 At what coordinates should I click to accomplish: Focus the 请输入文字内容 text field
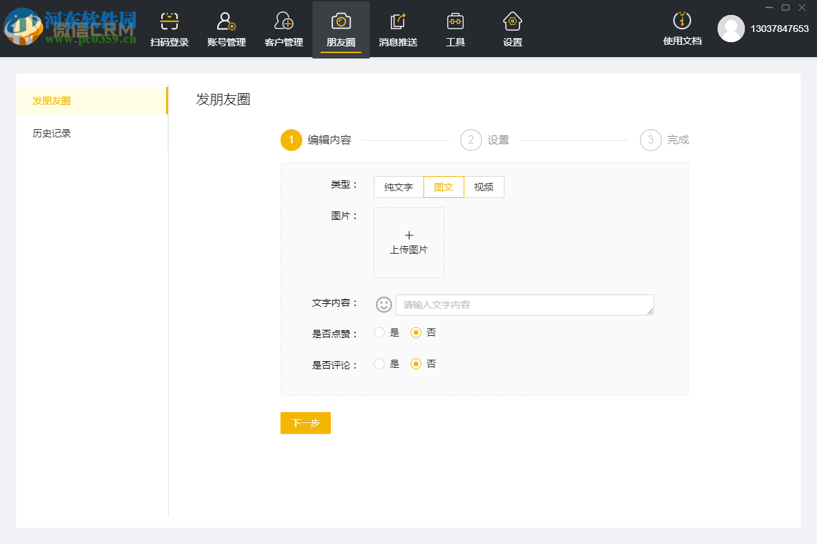tap(524, 305)
